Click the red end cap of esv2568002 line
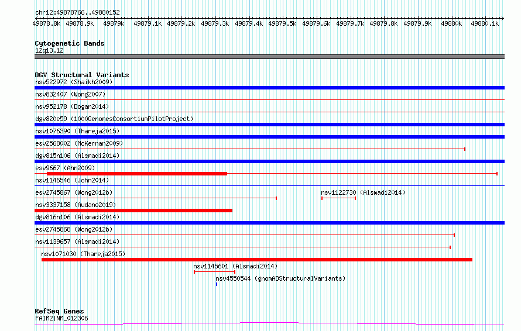The width and height of the screenshot is (521, 331). pyautogui.click(x=465, y=149)
